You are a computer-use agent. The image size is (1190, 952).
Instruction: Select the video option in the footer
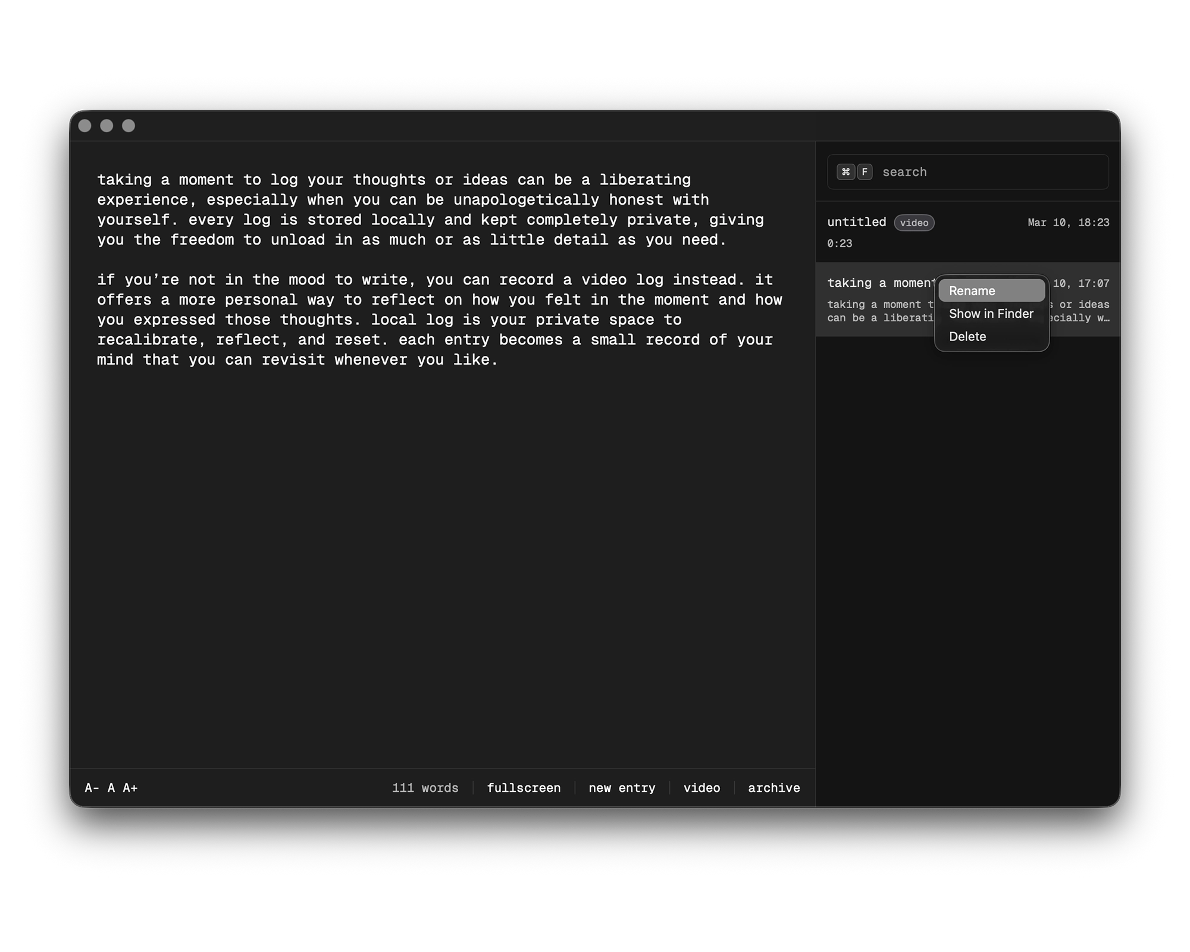click(702, 787)
